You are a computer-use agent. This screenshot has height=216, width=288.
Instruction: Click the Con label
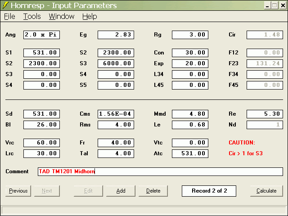pyautogui.click(x=159, y=53)
